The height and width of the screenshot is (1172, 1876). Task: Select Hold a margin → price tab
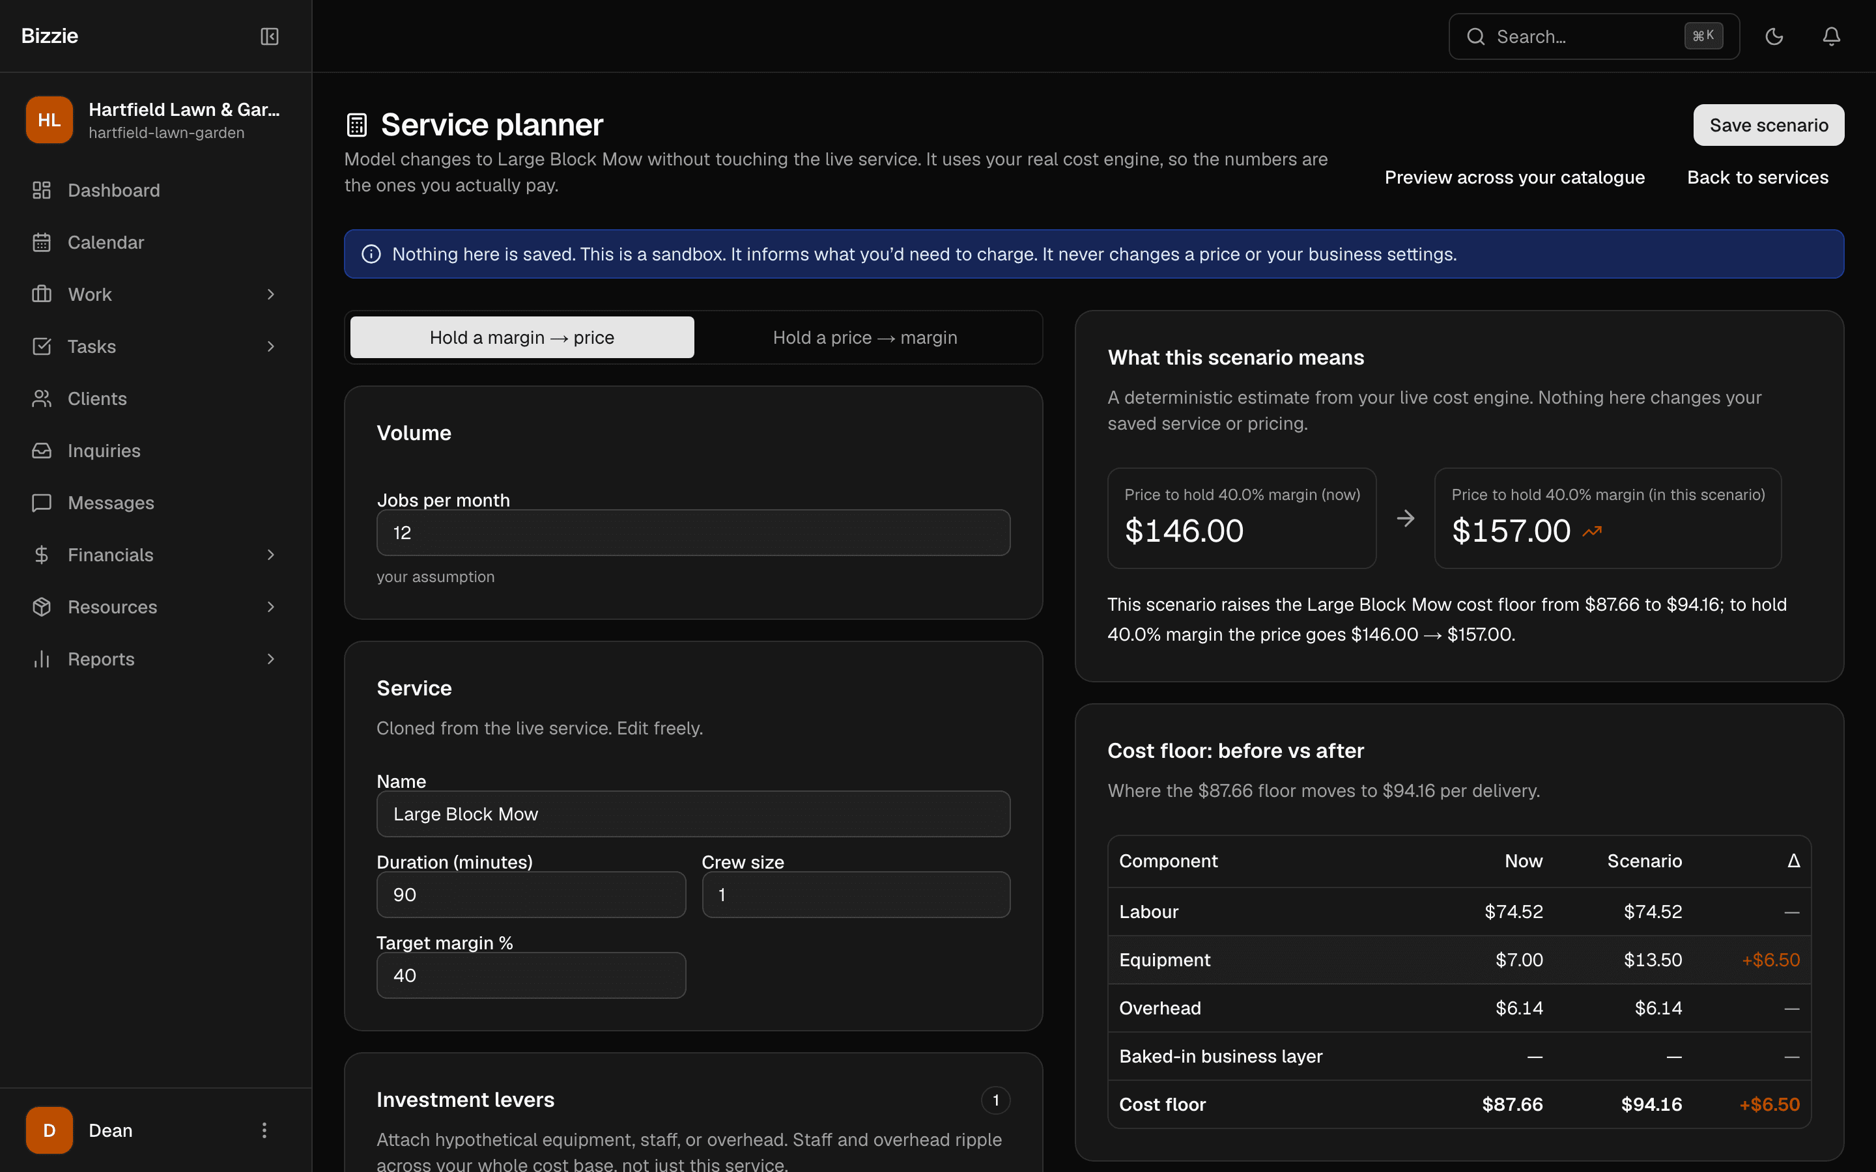pos(522,337)
